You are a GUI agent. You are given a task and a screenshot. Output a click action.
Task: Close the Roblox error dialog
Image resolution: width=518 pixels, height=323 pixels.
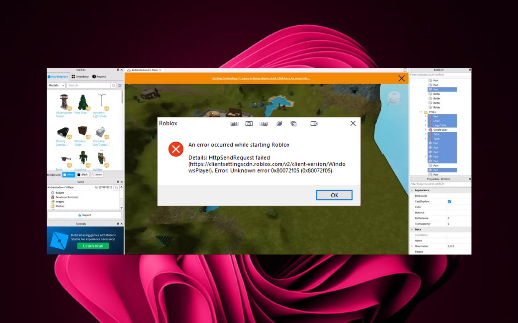[353, 123]
